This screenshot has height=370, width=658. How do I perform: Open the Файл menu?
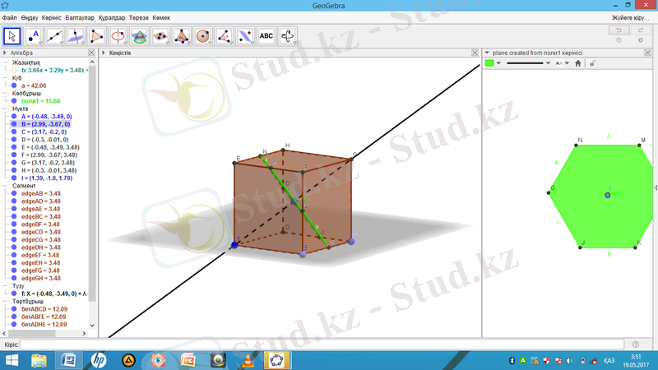(9, 17)
